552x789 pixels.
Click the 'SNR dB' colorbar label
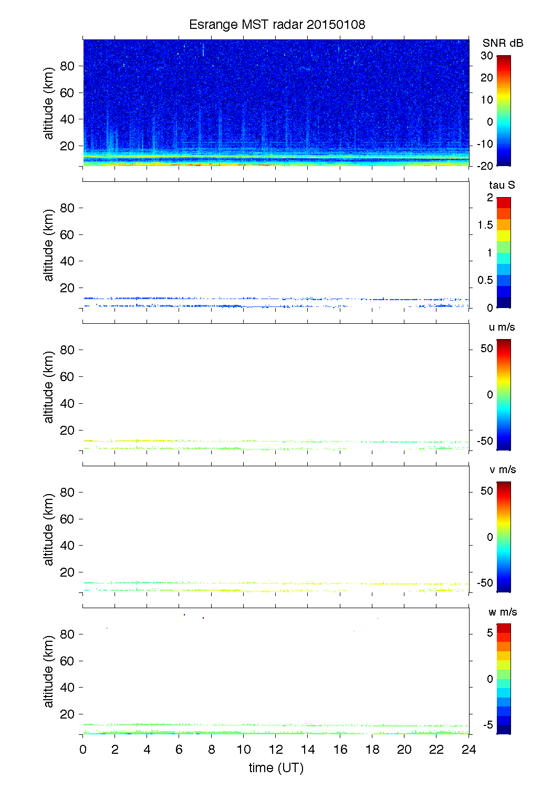(x=503, y=43)
